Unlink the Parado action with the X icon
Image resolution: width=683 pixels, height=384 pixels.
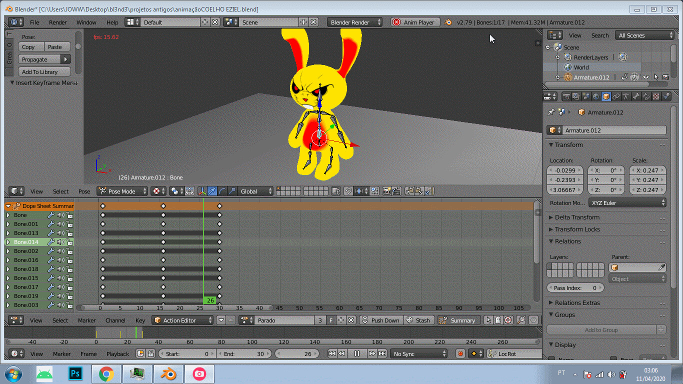tap(351, 320)
